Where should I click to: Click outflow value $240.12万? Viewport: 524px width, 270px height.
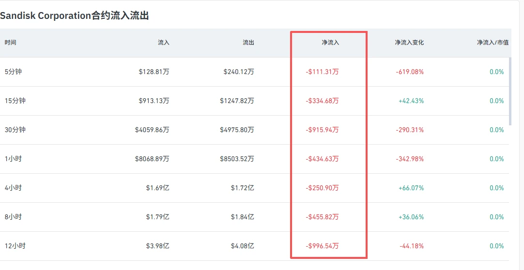pyautogui.click(x=239, y=72)
